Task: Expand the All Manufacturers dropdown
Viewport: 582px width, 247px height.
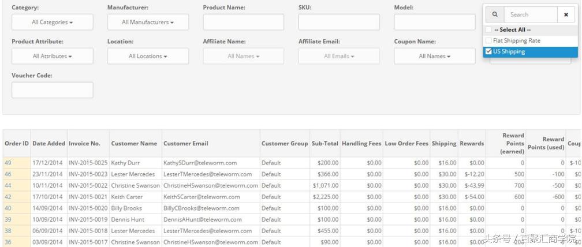Action: pyautogui.click(x=148, y=23)
